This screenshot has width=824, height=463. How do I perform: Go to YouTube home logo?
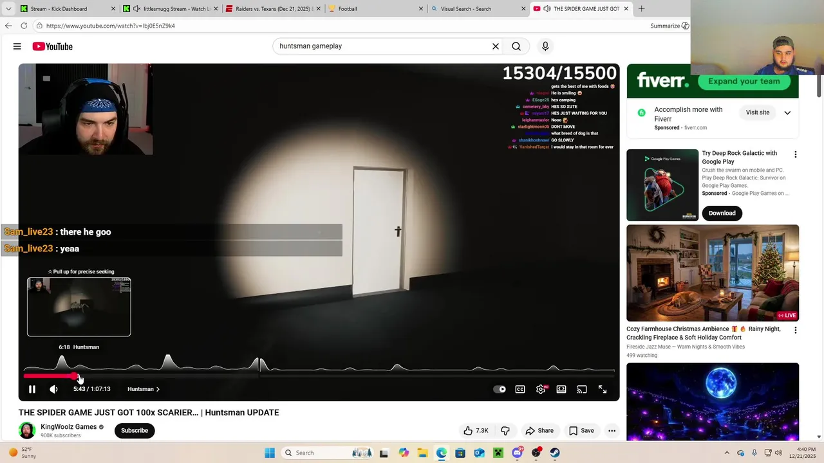53,46
